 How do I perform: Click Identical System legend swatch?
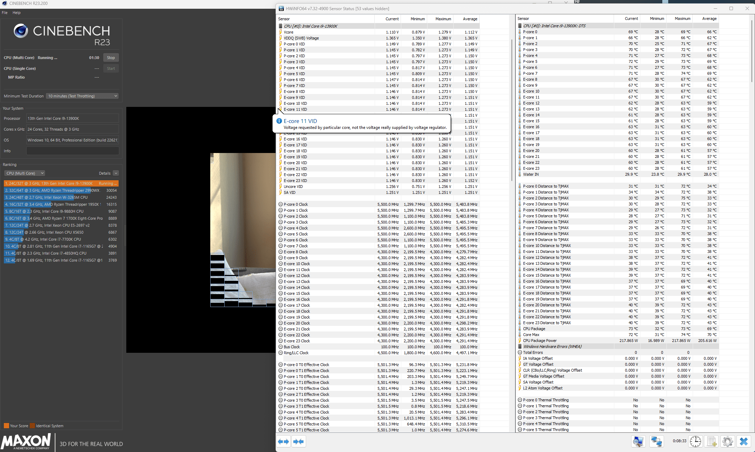[32, 426]
